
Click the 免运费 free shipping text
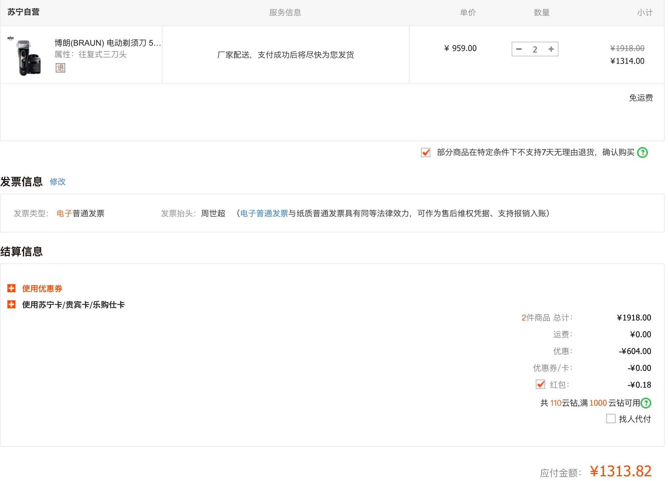click(641, 98)
